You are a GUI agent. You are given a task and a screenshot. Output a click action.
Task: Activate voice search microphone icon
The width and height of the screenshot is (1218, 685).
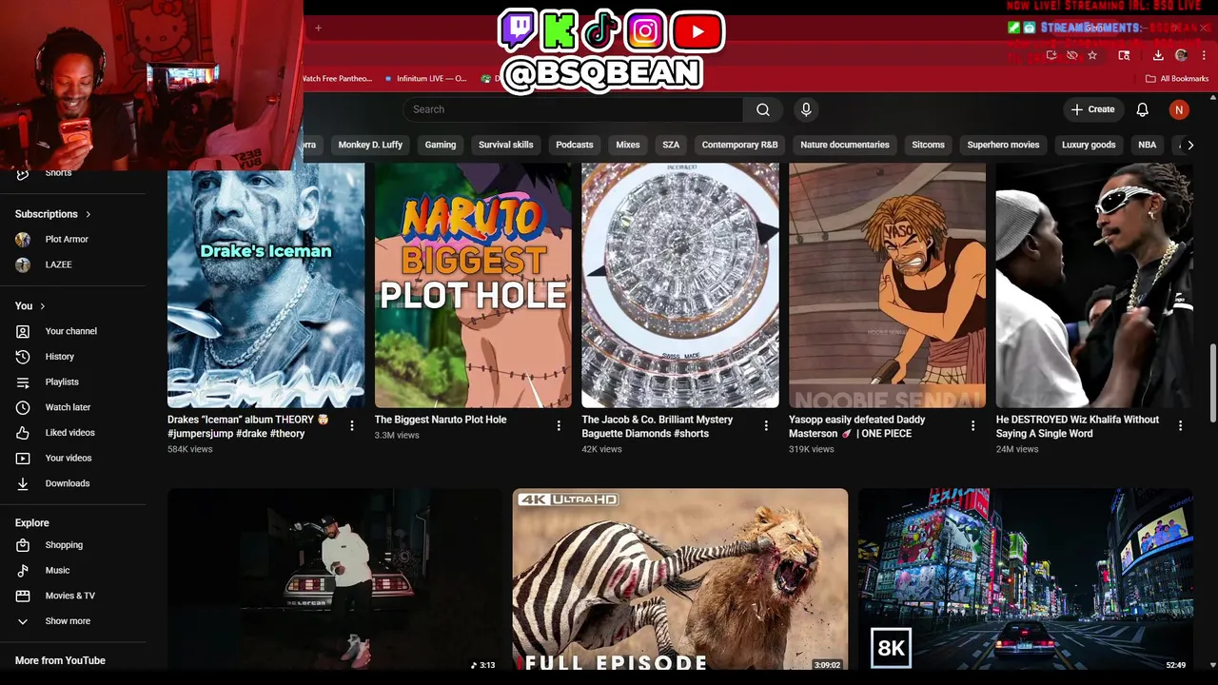806,109
